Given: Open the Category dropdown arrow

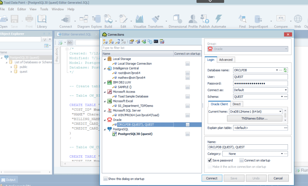Looking at the screenshot, I should [282, 154].
